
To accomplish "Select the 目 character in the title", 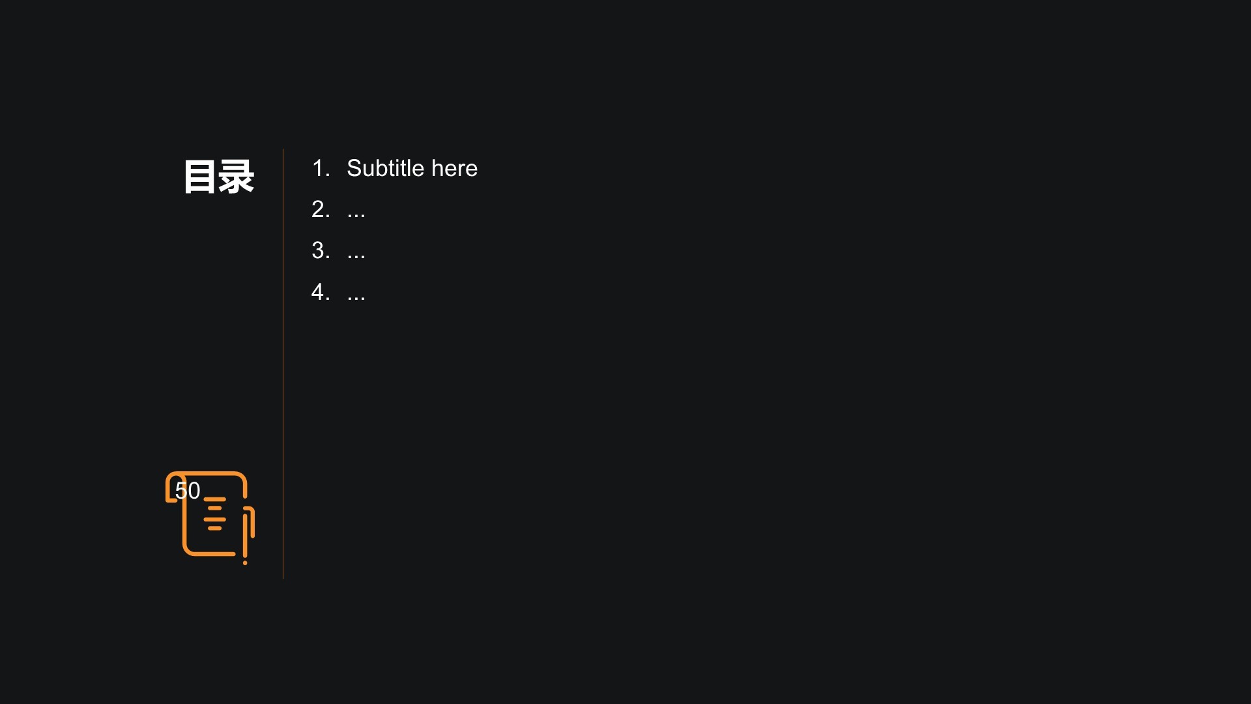I will click(199, 177).
